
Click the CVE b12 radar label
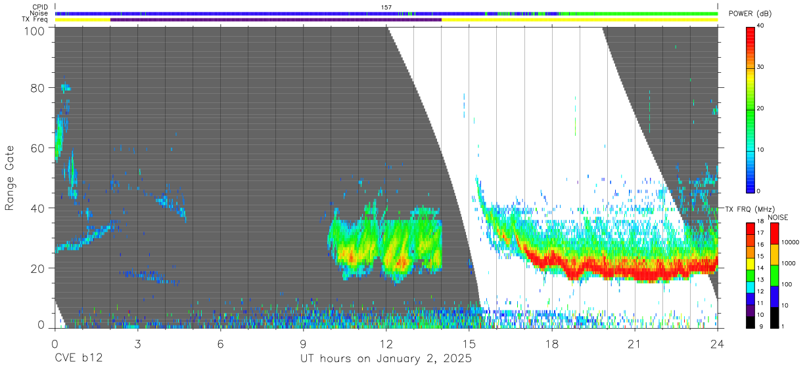click(x=78, y=359)
